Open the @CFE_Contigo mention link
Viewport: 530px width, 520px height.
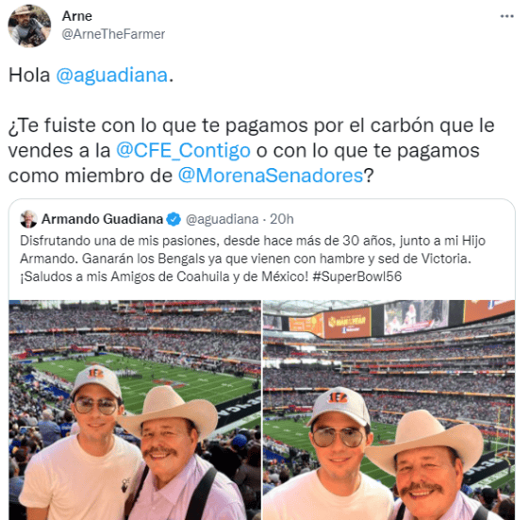pos(183,151)
